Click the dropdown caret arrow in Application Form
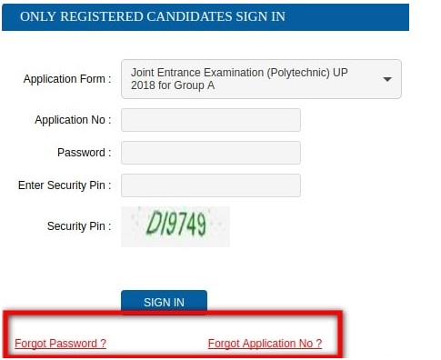Image resolution: width=441 pixels, height=360 pixels. [387, 79]
